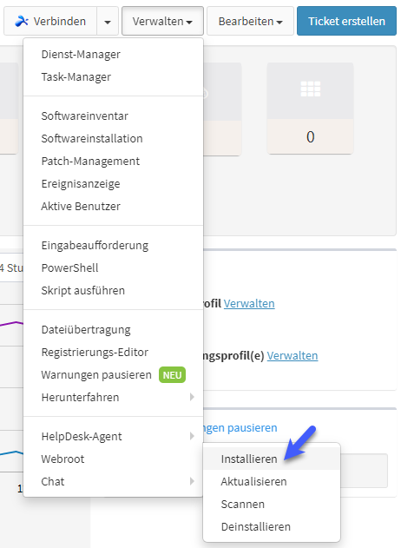The height and width of the screenshot is (548, 401).
Task: Collapse the Verwalten dropdown menu
Action: click(x=162, y=22)
